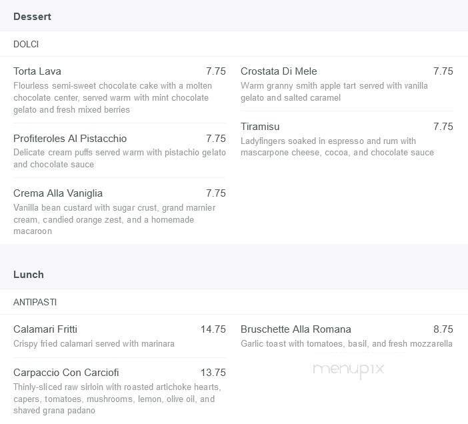Click the menupix watermark logo

348,369
